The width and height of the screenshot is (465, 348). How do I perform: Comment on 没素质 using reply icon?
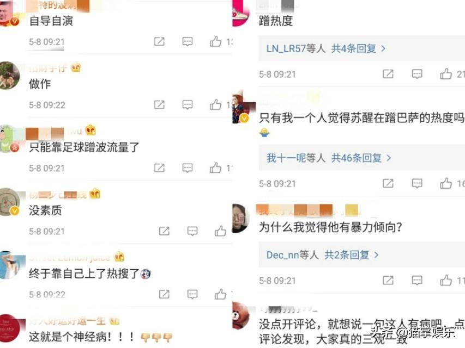(192, 231)
